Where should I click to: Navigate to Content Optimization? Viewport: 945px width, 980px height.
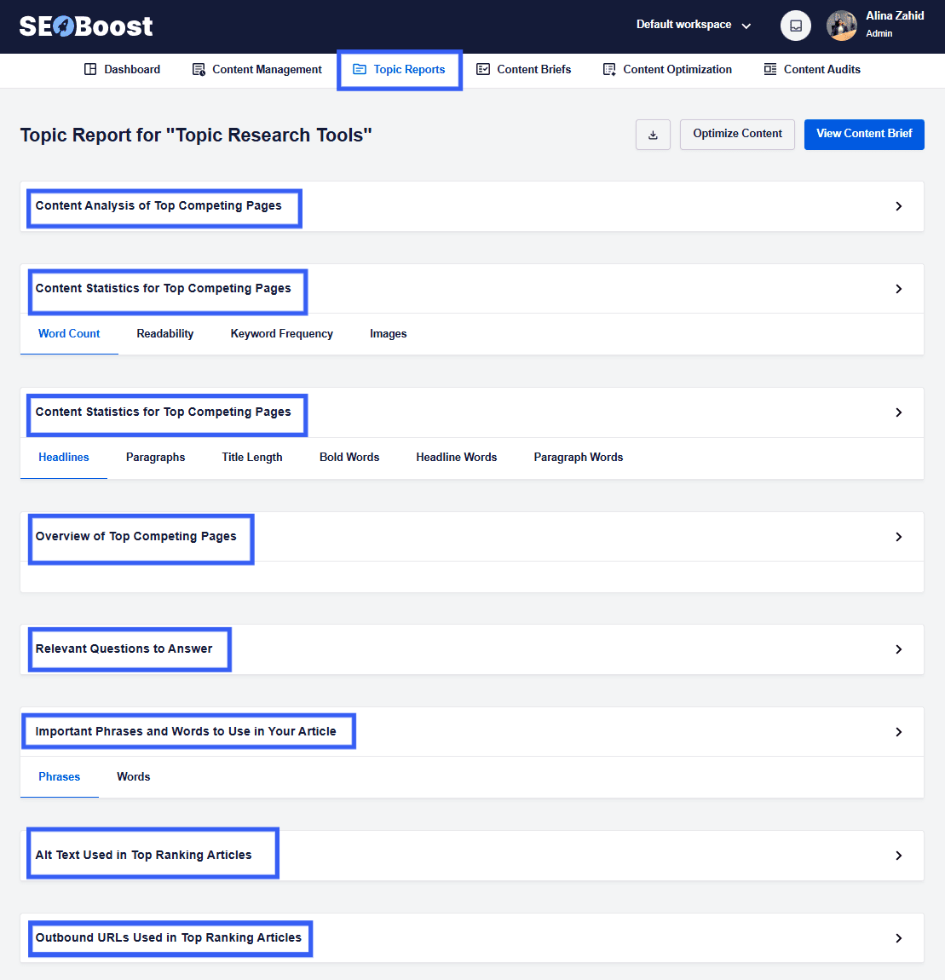tap(667, 69)
